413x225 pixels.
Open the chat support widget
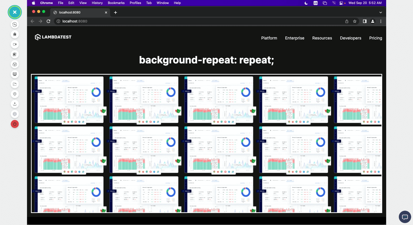[405, 217]
